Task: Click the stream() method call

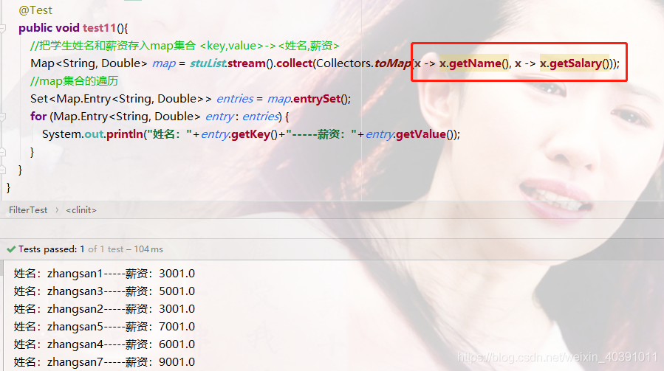Action: tap(252, 63)
